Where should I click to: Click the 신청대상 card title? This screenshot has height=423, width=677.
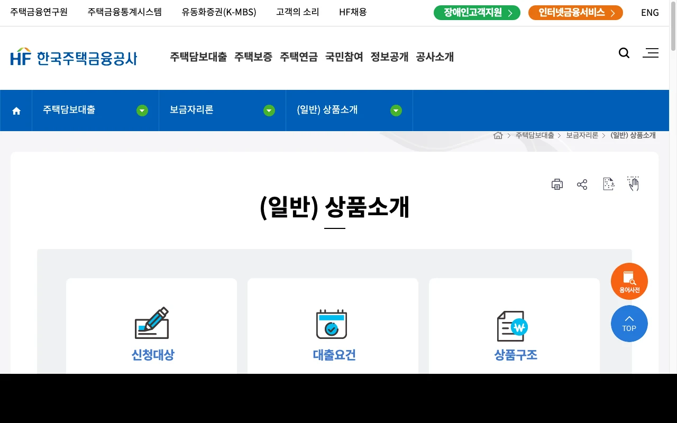click(152, 355)
